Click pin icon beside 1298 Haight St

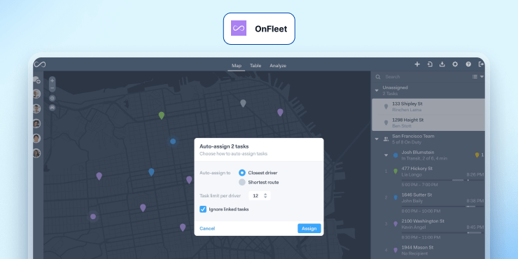click(386, 123)
